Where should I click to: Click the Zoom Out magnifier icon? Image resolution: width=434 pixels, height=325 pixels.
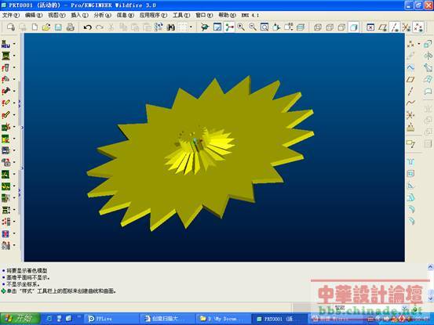[253, 27]
